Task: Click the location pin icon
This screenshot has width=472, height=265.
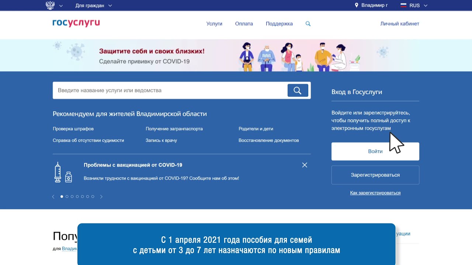Action: tap(357, 5)
